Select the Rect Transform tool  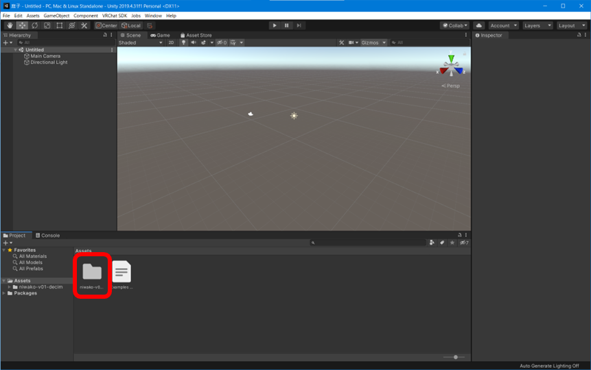click(x=59, y=25)
